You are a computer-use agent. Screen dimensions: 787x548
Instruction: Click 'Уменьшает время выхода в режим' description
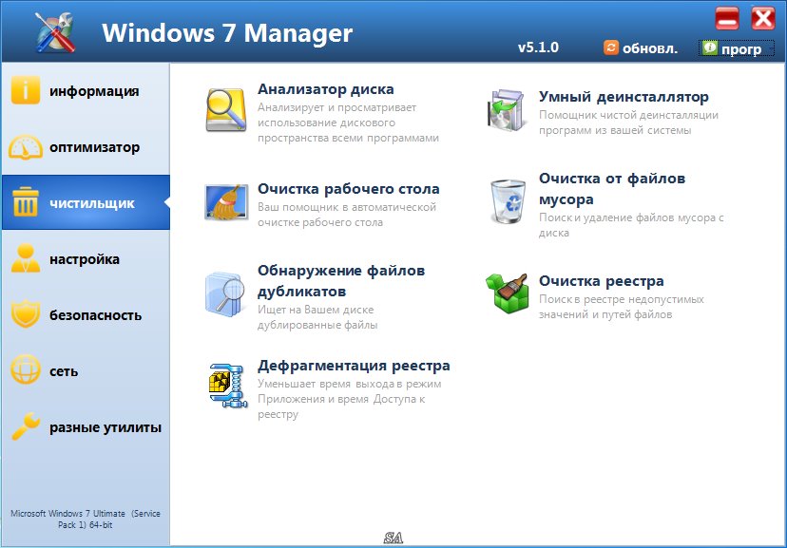[350, 399]
